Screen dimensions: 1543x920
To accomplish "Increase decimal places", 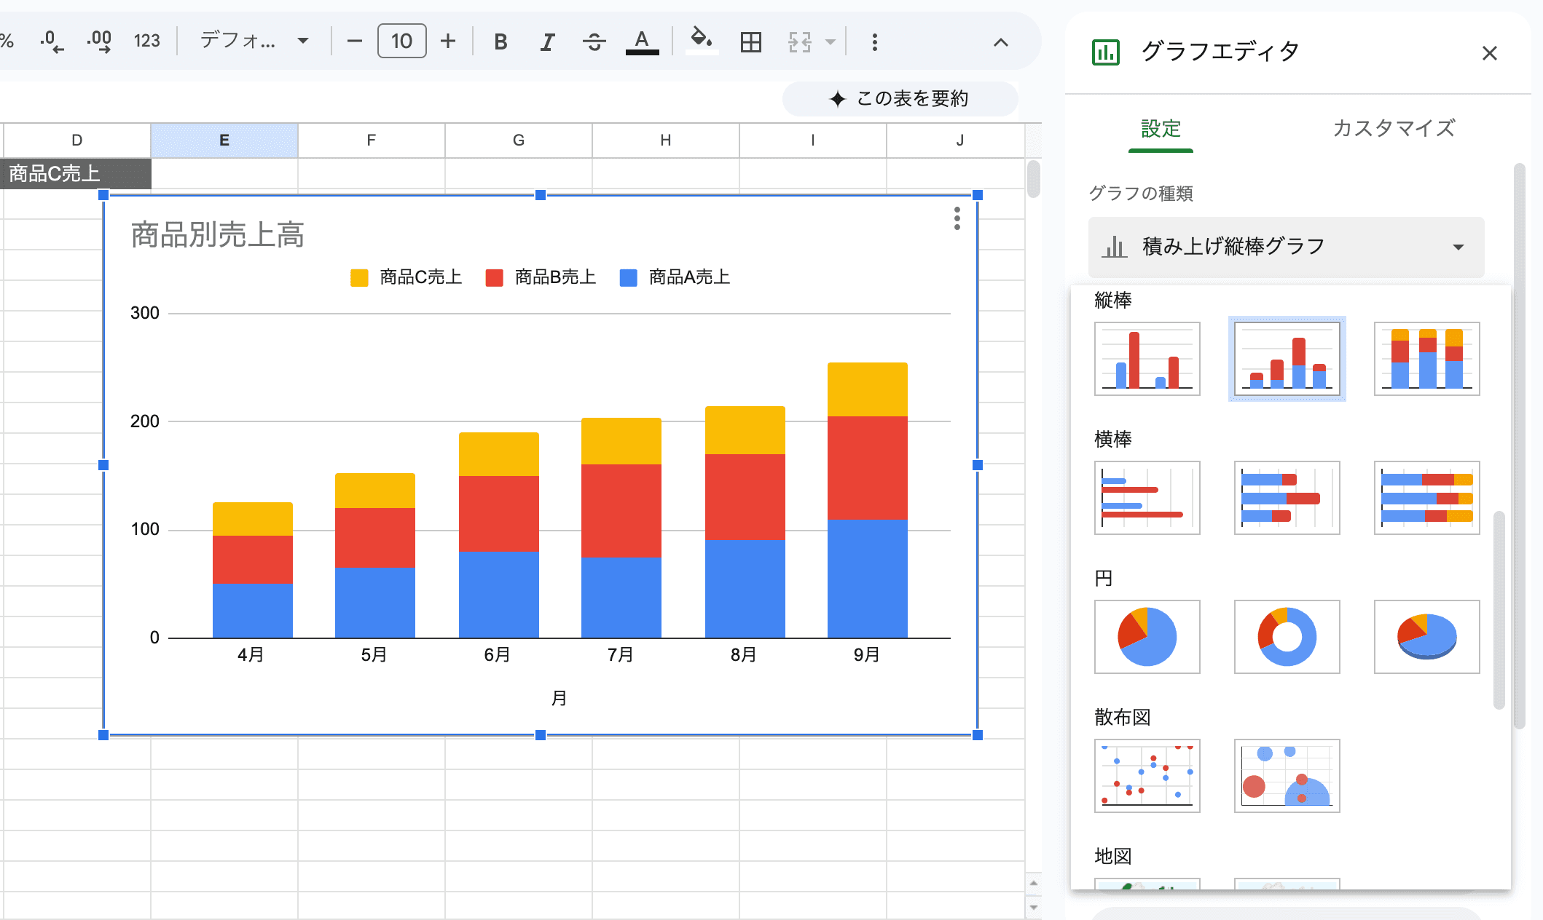I will 98,41.
